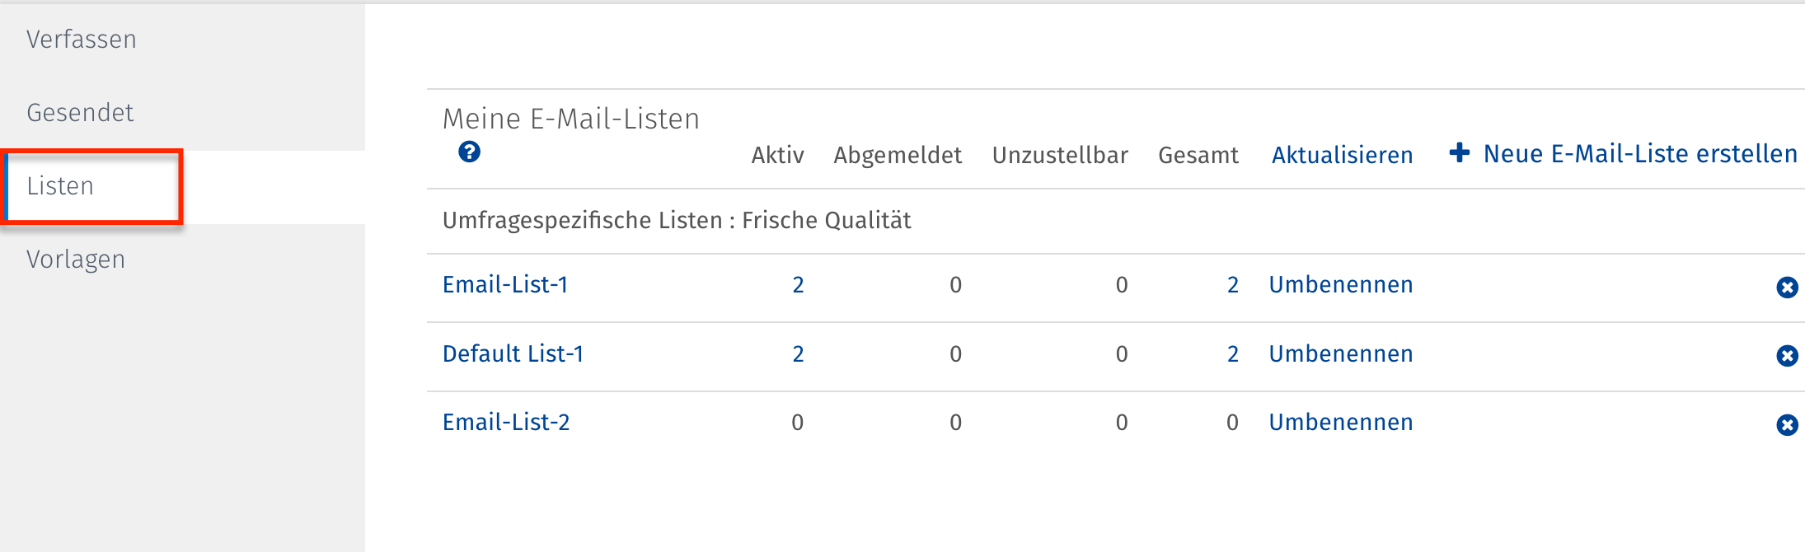Click total count of Default List-1
The height and width of the screenshot is (552, 1805).
coord(1232,354)
